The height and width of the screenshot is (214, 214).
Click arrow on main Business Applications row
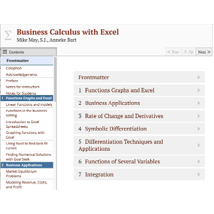[198, 103]
